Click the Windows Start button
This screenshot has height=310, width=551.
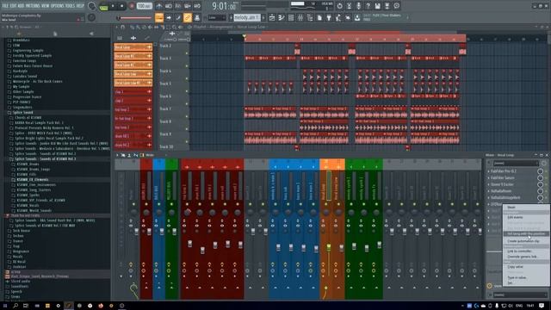pyautogui.click(x=5, y=306)
